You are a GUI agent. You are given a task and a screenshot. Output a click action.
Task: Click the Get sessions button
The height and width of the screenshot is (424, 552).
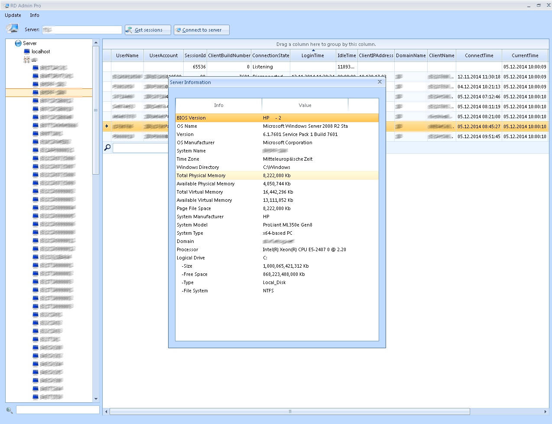(148, 30)
